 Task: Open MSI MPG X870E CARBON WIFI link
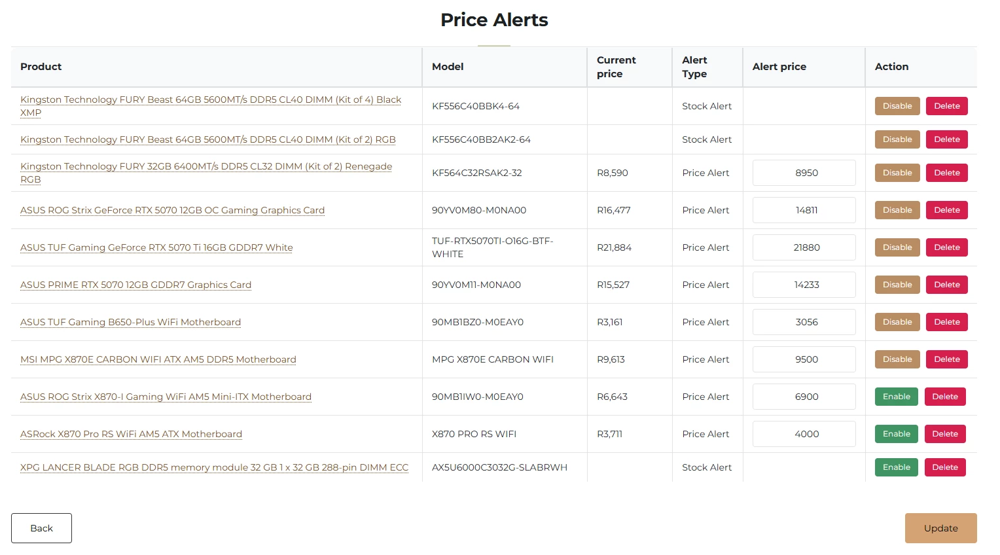click(158, 359)
